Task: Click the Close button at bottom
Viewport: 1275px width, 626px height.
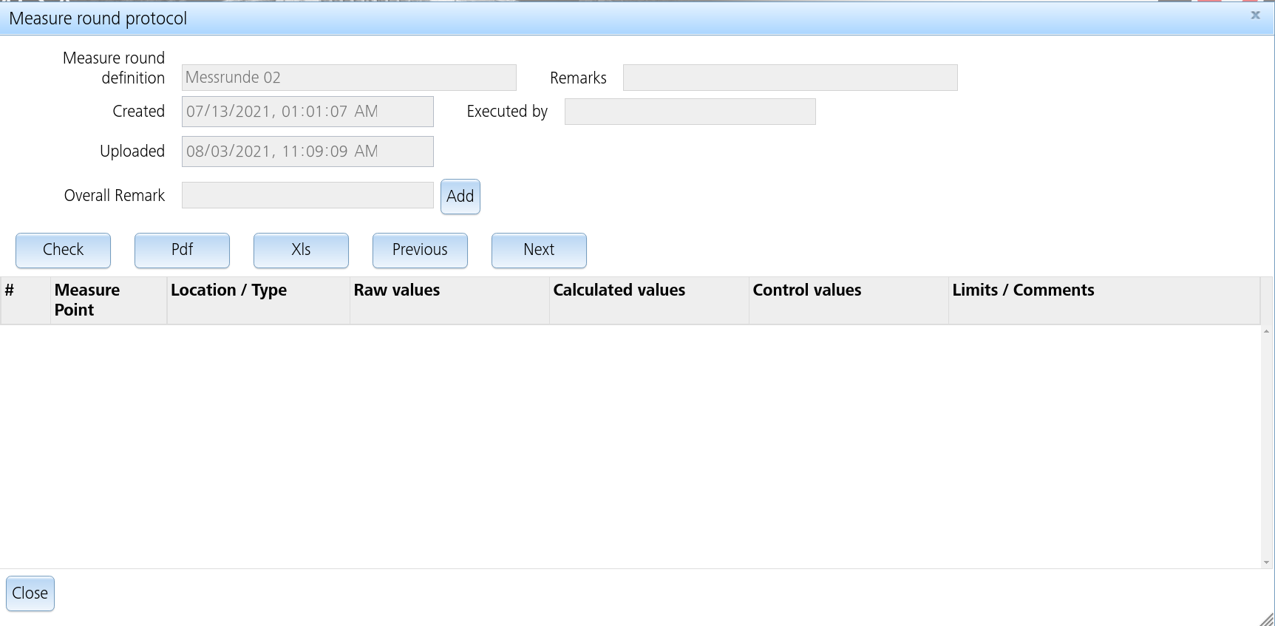Action: (x=30, y=593)
